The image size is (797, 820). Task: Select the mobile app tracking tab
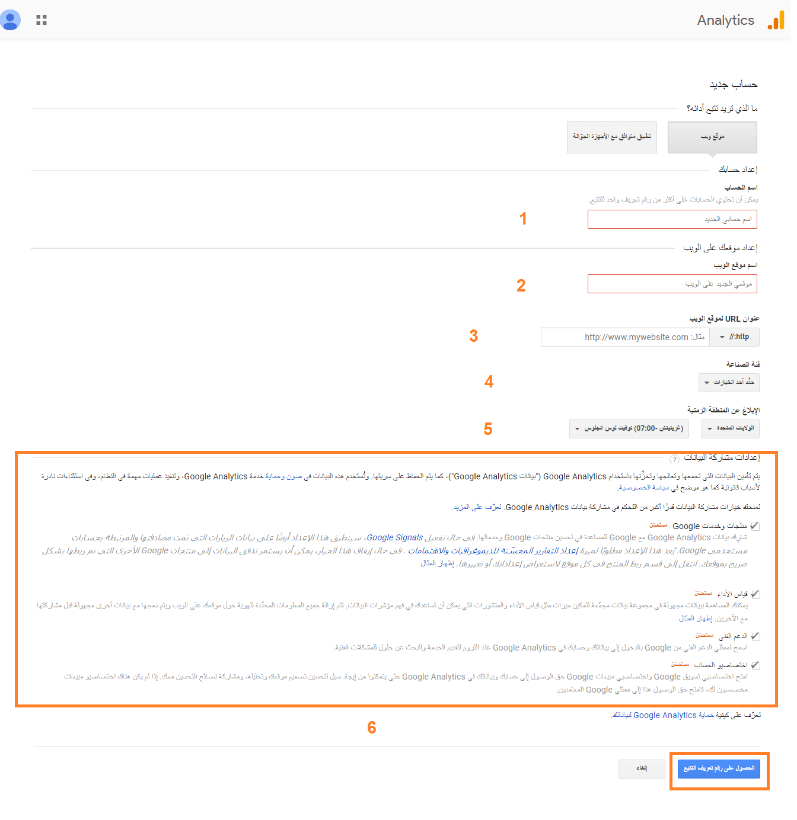click(x=612, y=137)
